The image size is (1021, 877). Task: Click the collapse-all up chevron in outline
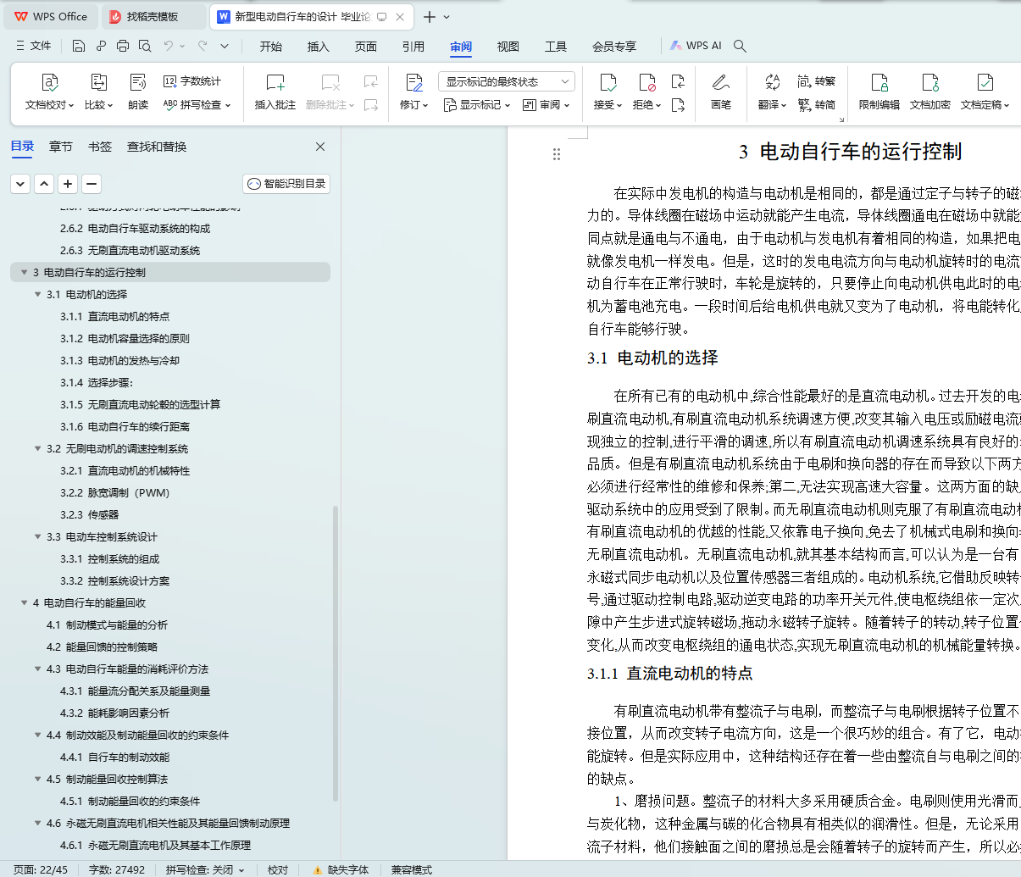tap(44, 184)
